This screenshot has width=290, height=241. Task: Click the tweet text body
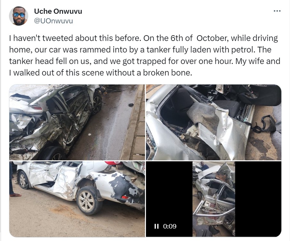pyautogui.click(x=145, y=56)
